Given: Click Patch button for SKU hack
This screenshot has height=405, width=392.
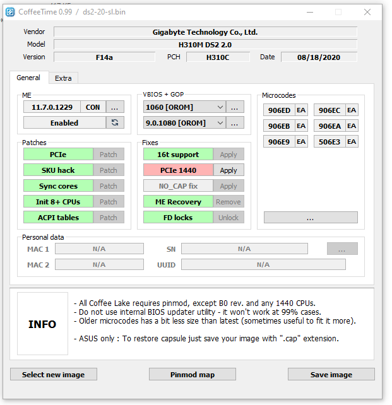Looking at the screenshot, I should (109, 170).
